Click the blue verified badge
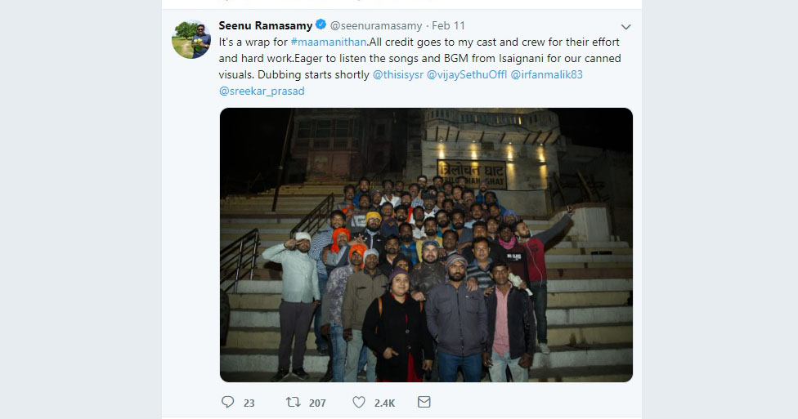Viewport: 798px width, 419px height. pyautogui.click(x=321, y=25)
